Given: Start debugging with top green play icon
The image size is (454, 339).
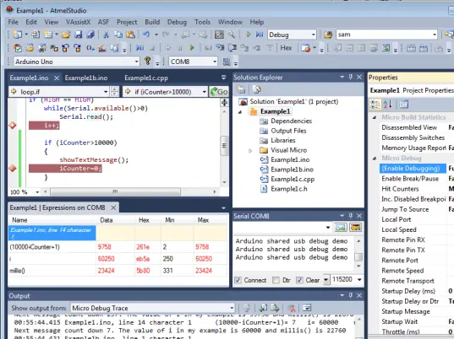Looking at the screenshot, I should [249, 35].
